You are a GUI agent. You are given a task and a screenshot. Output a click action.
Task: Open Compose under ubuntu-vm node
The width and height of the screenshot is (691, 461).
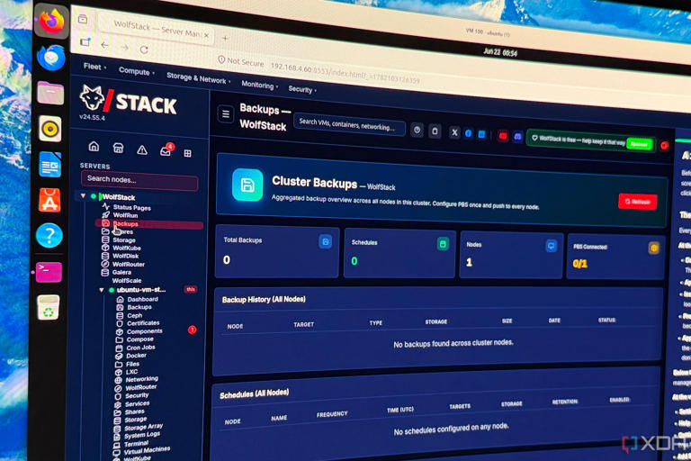[x=139, y=339]
